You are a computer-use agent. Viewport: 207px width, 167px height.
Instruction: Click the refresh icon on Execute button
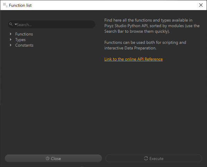pyautogui.click(x=146, y=158)
